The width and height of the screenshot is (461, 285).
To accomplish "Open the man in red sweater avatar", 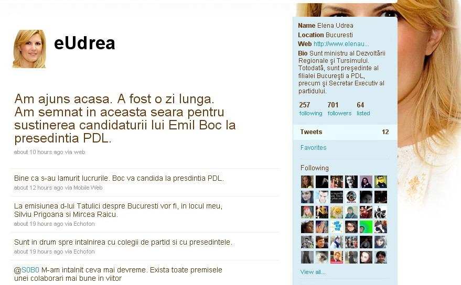I will (x=337, y=257).
